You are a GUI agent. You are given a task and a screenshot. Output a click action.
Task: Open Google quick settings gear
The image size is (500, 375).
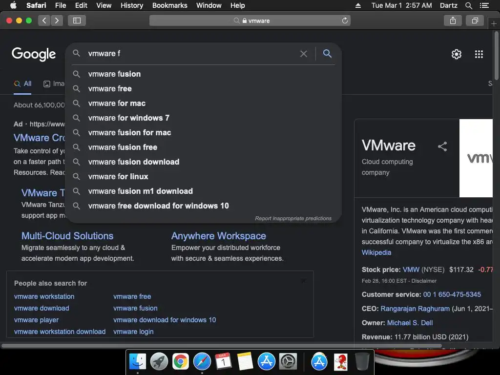pos(457,54)
